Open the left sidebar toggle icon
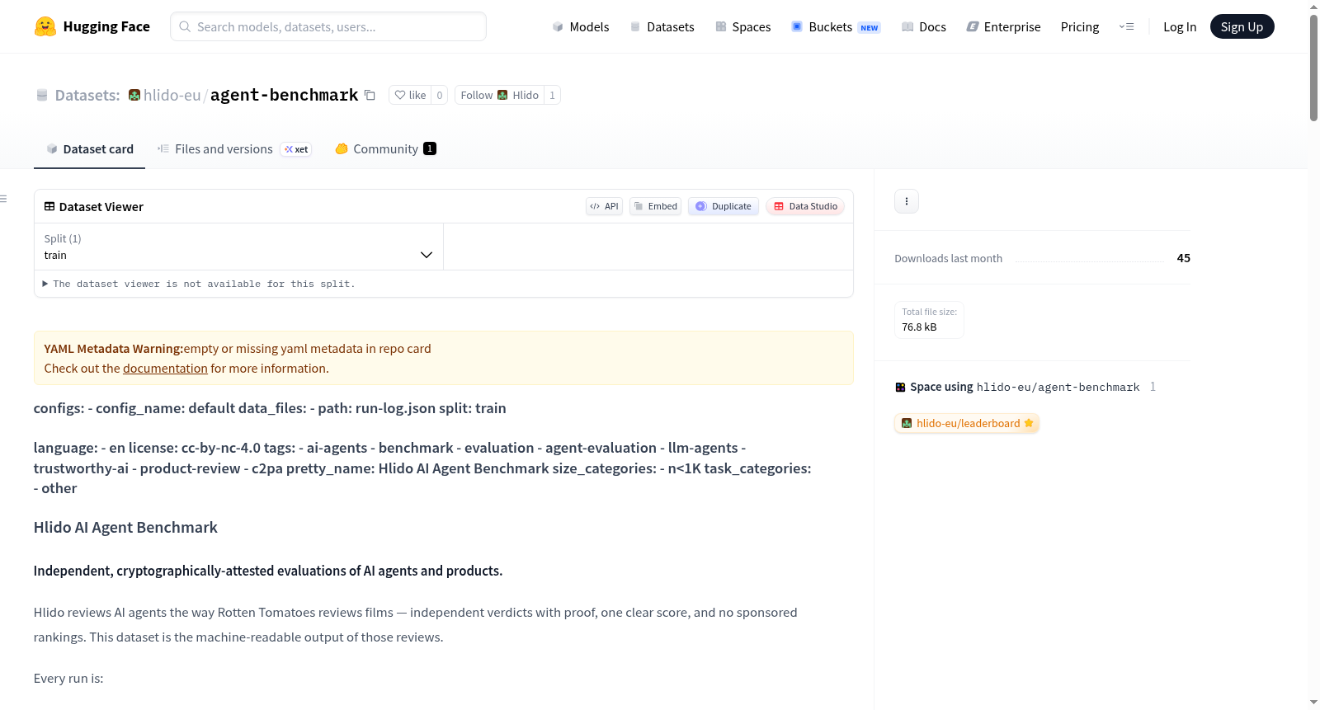 tap(4, 199)
